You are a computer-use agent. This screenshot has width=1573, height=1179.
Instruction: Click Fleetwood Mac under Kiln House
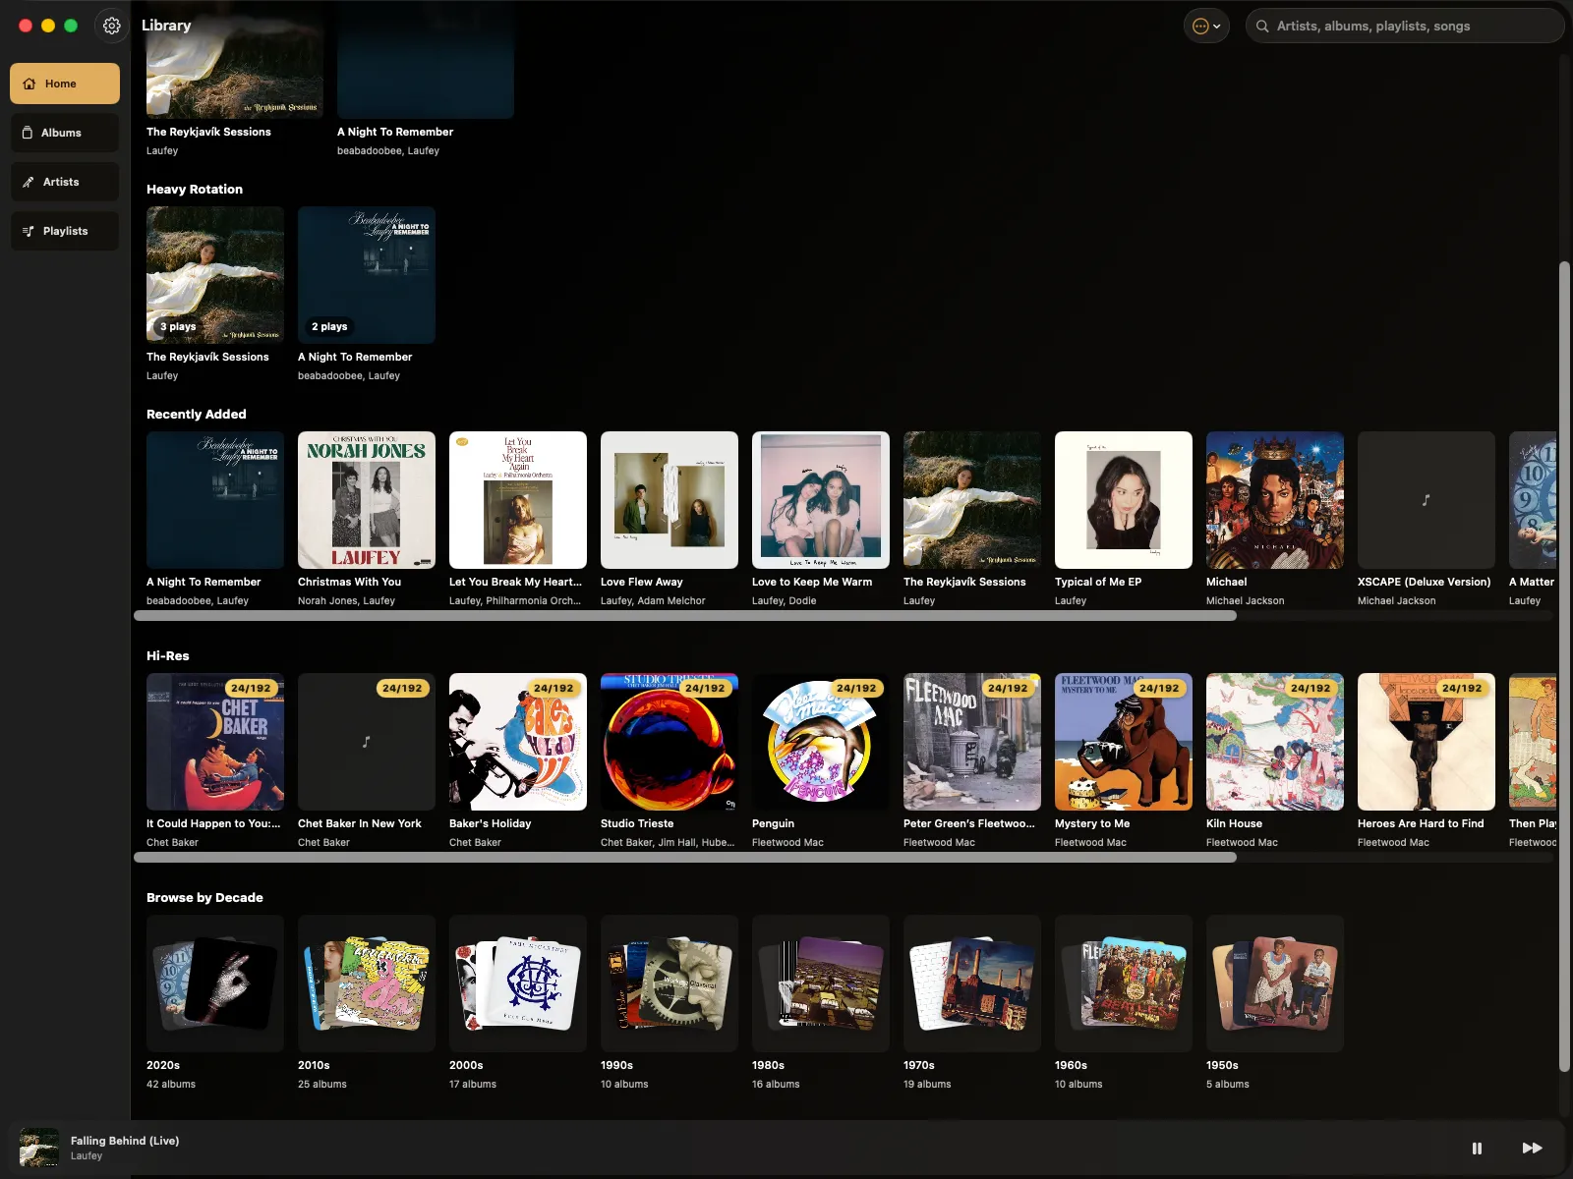[x=1242, y=843]
